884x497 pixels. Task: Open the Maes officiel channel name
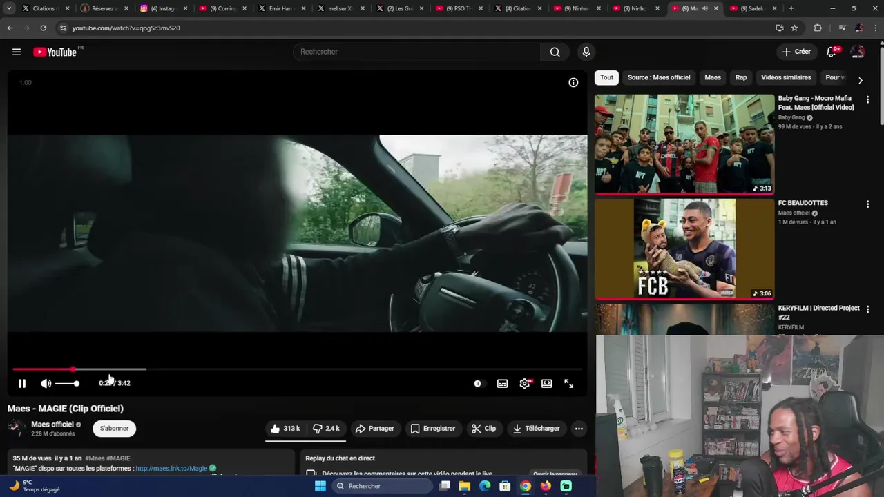pos(52,425)
